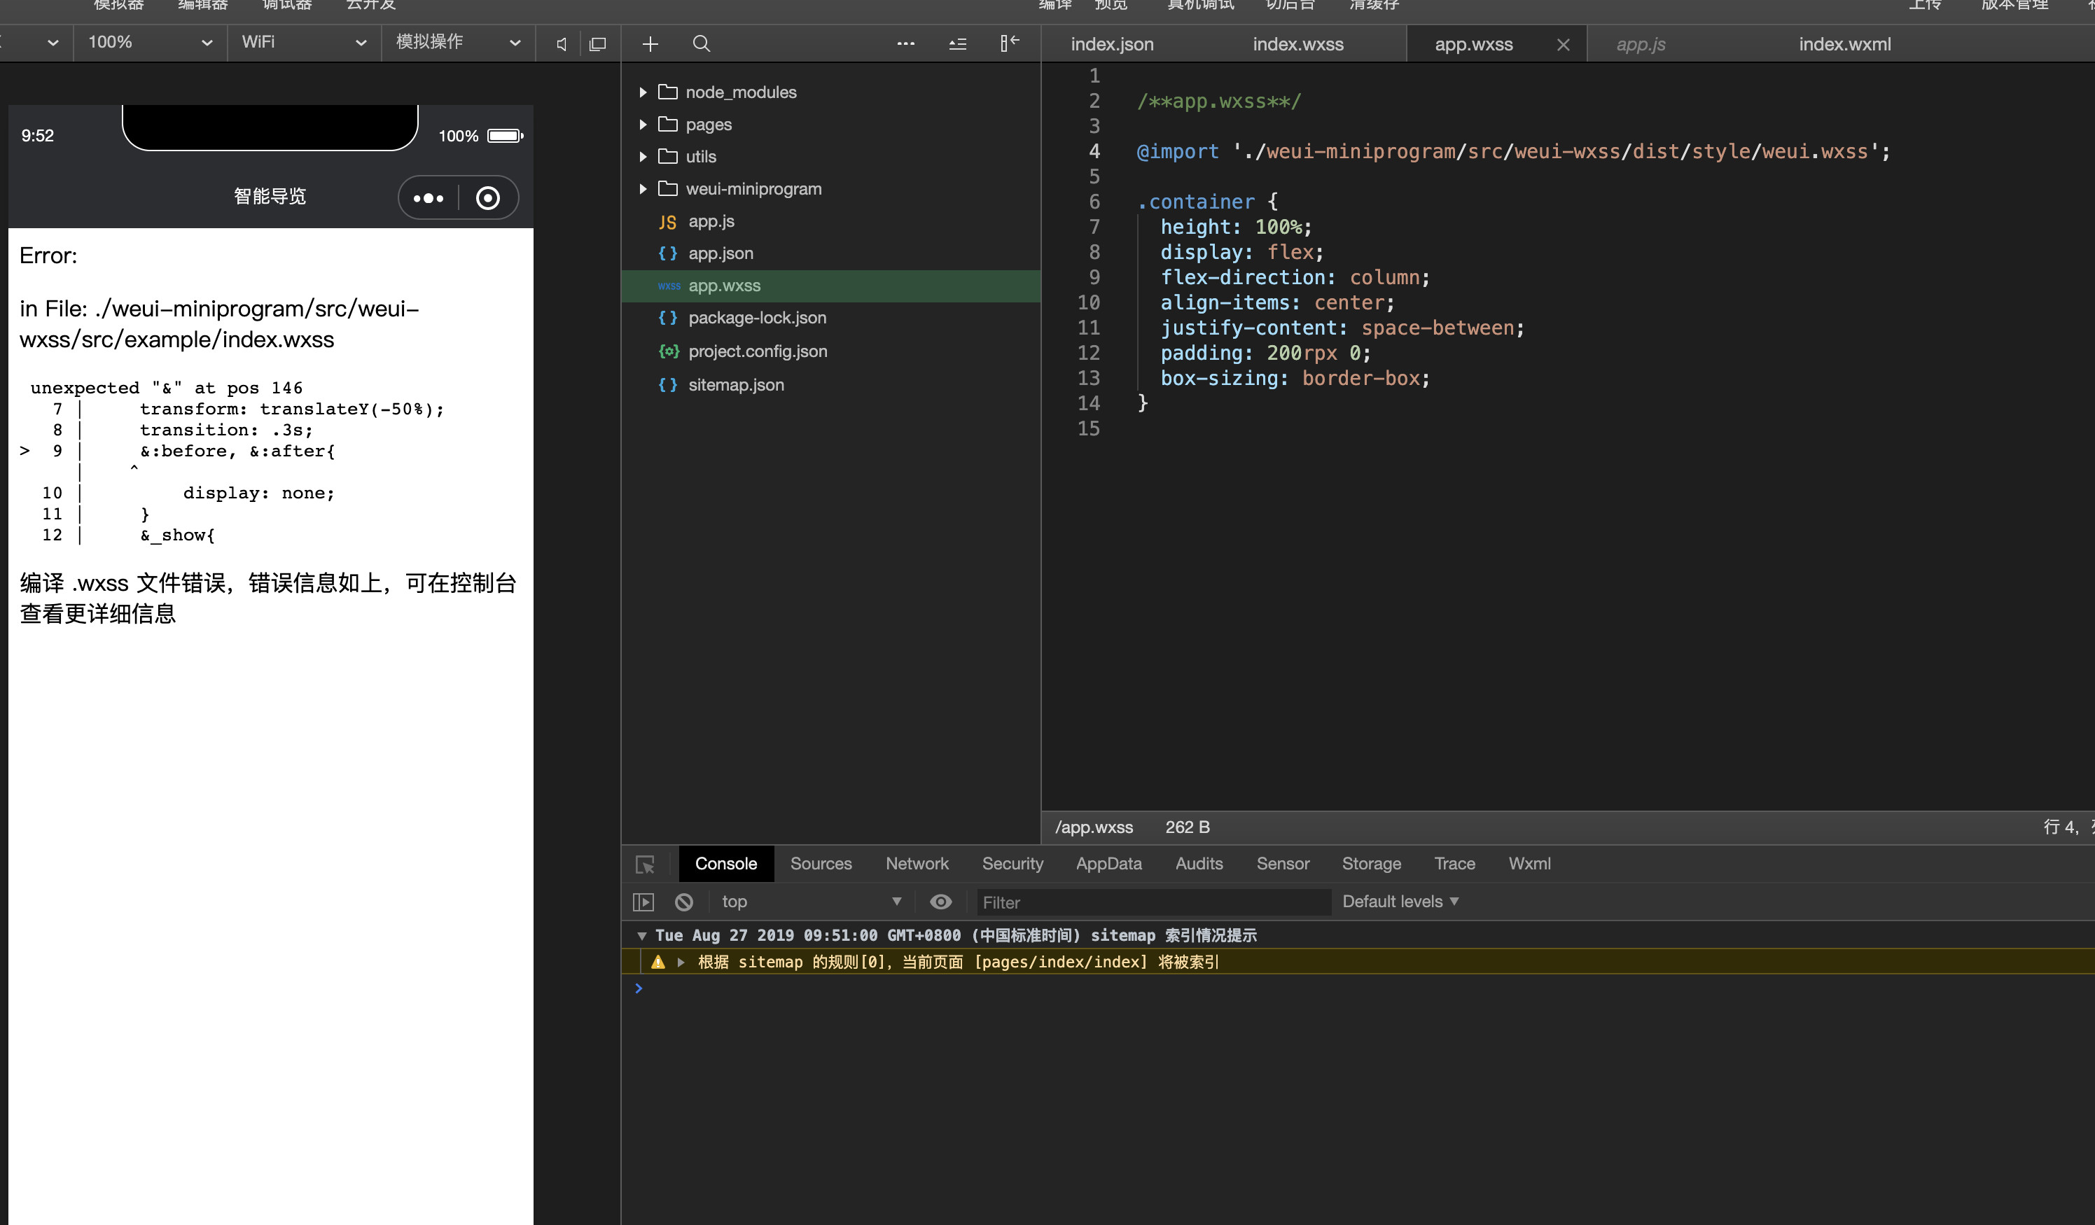Toggle live expression eye icon in console
The height and width of the screenshot is (1225, 2095).
tap(941, 902)
